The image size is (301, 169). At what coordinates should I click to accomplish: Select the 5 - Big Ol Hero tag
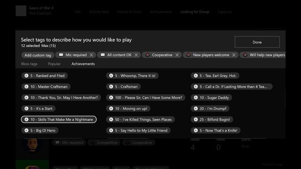[40, 131]
